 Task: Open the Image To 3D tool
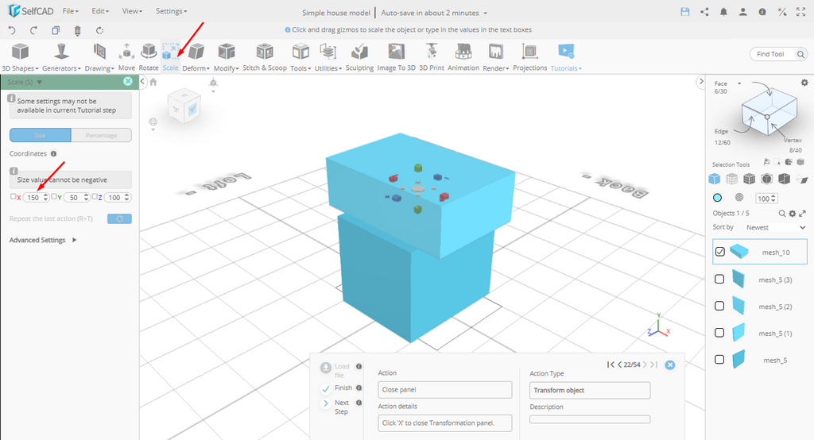pyautogui.click(x=396, y=57)
